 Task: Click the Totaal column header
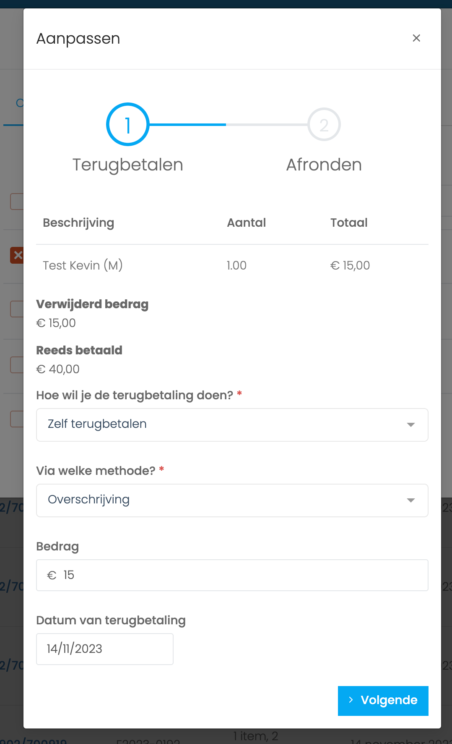(349, 223)
